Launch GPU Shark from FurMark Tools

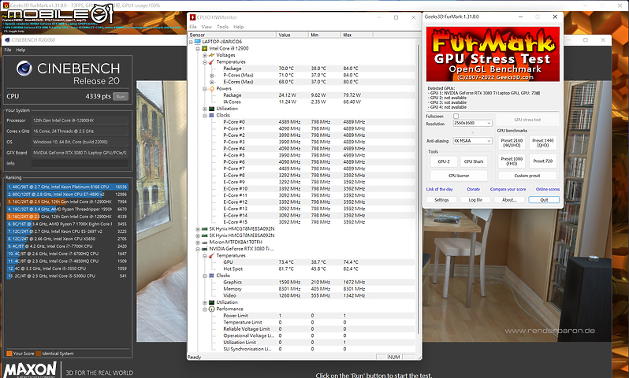point(474,161)
